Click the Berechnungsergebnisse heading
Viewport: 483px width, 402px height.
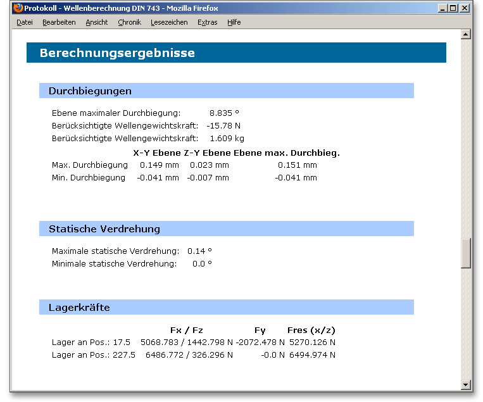pyautogui.click(x=117, y=53)
